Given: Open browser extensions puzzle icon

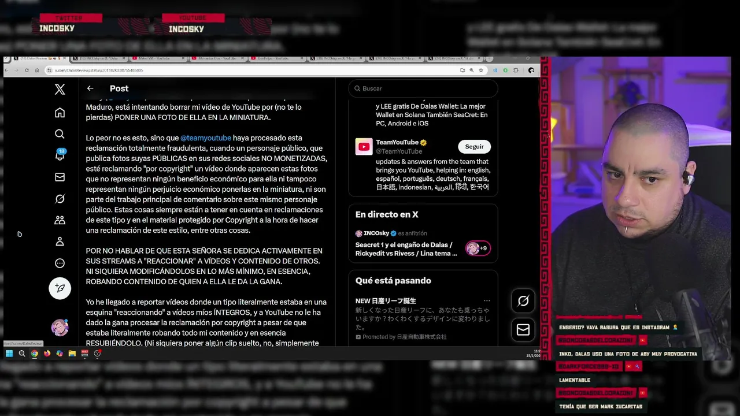Looking at the screenshot, I should (x=517, y=70).
